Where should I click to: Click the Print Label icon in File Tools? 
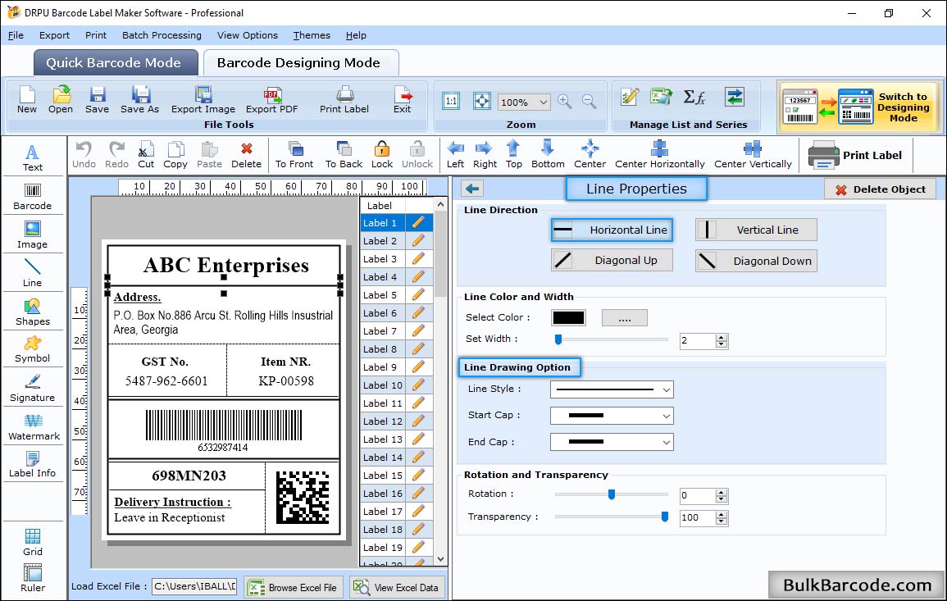344,100
